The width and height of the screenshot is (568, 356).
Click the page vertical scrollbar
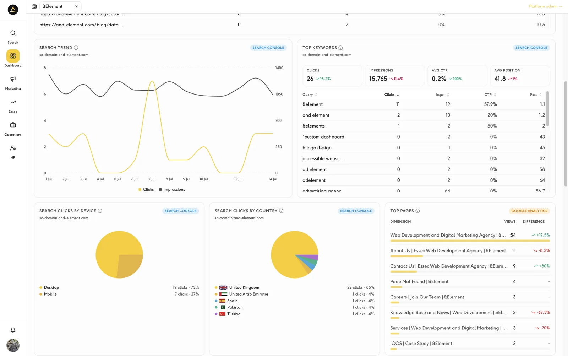566,134
